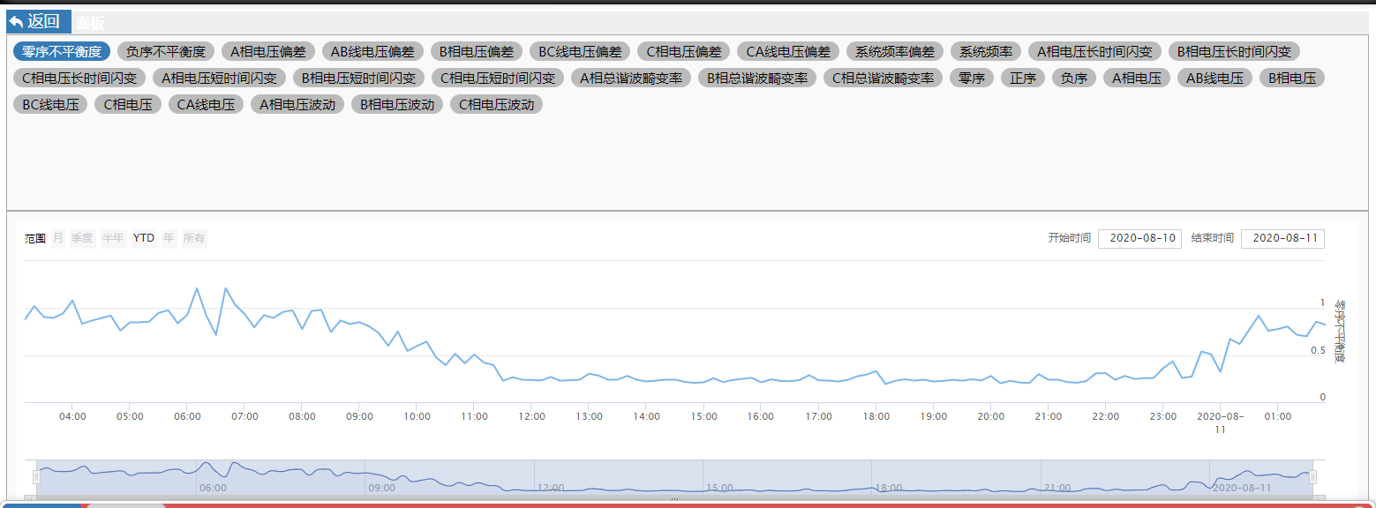Set chart range to YTD
1376x508 pixels.
coord(144,238)
